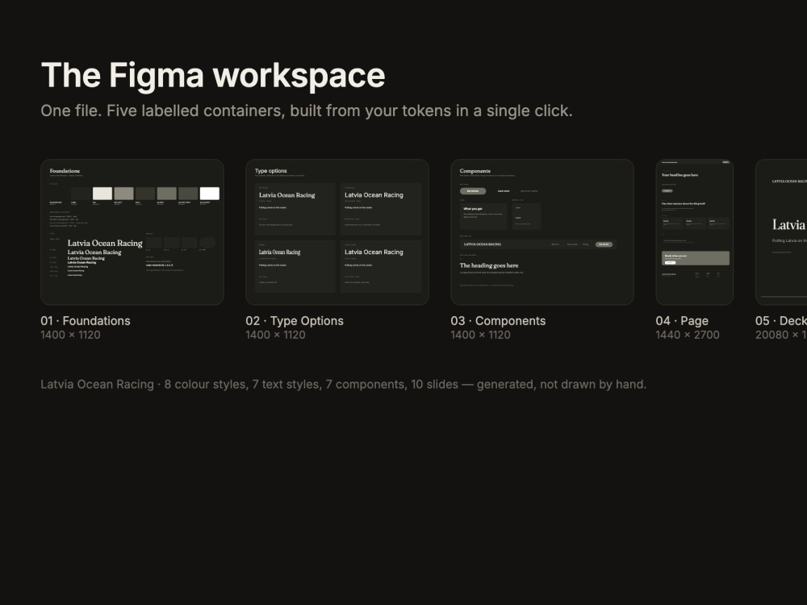Screen dimensions: 807x605
Task: Click the '1440 × 2700' size text under Page
Action: coord(688,335)
